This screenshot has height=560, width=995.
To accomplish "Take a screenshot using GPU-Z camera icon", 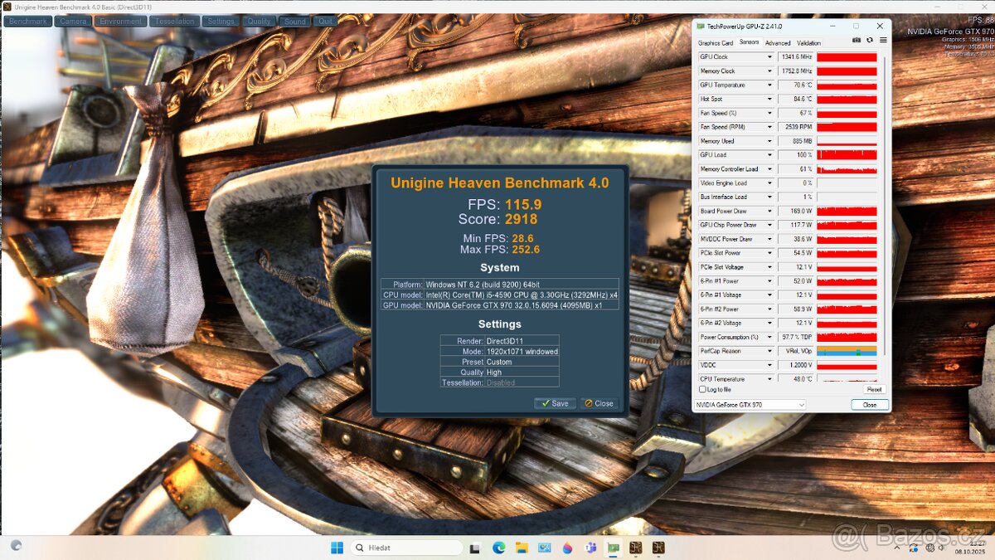I will click(857, 40).
